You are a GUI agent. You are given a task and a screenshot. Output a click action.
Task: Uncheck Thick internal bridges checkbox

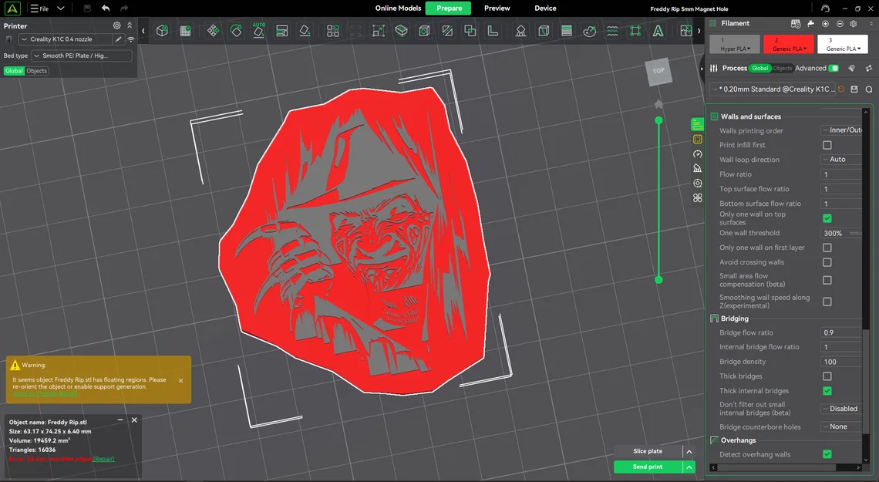click(x=827, y=391)
